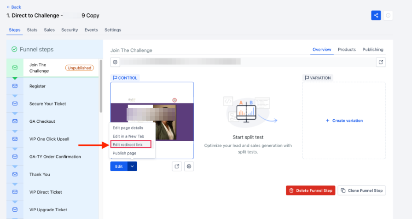This screenshot has width=412, height=219.
Task: Switch to the Sales tab
Action: click(49, 30)
